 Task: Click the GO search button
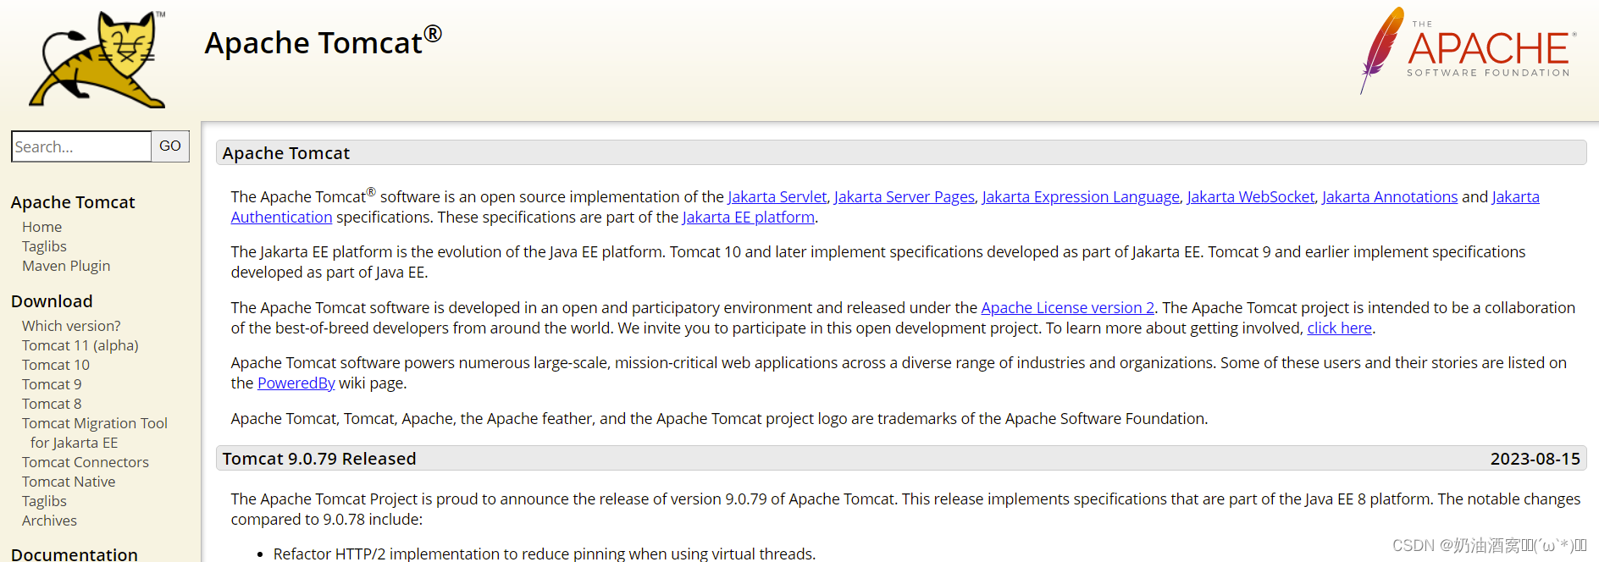coord(170,146)
